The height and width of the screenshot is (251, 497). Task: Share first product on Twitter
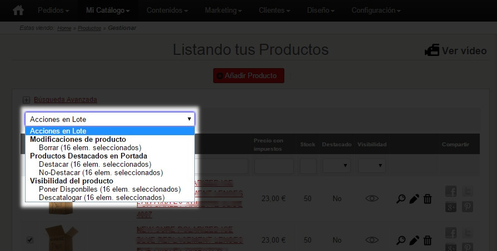467,191
